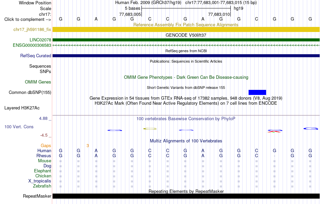Click the 5 bases scale bar line
320x204 pixels.
(186, 8)
